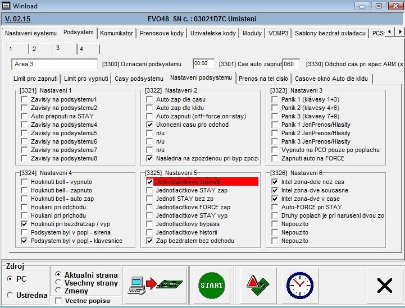Enable Vcetne popisu checkbox
The image size is (405, 308).
(x=59, y=301)
